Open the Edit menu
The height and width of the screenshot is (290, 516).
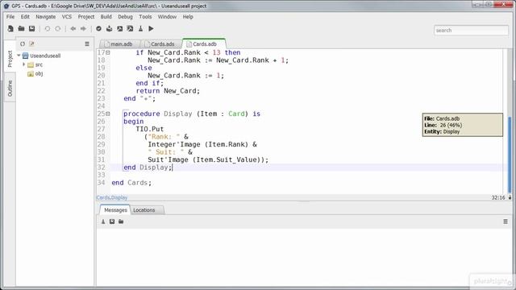tap(25, 17)
